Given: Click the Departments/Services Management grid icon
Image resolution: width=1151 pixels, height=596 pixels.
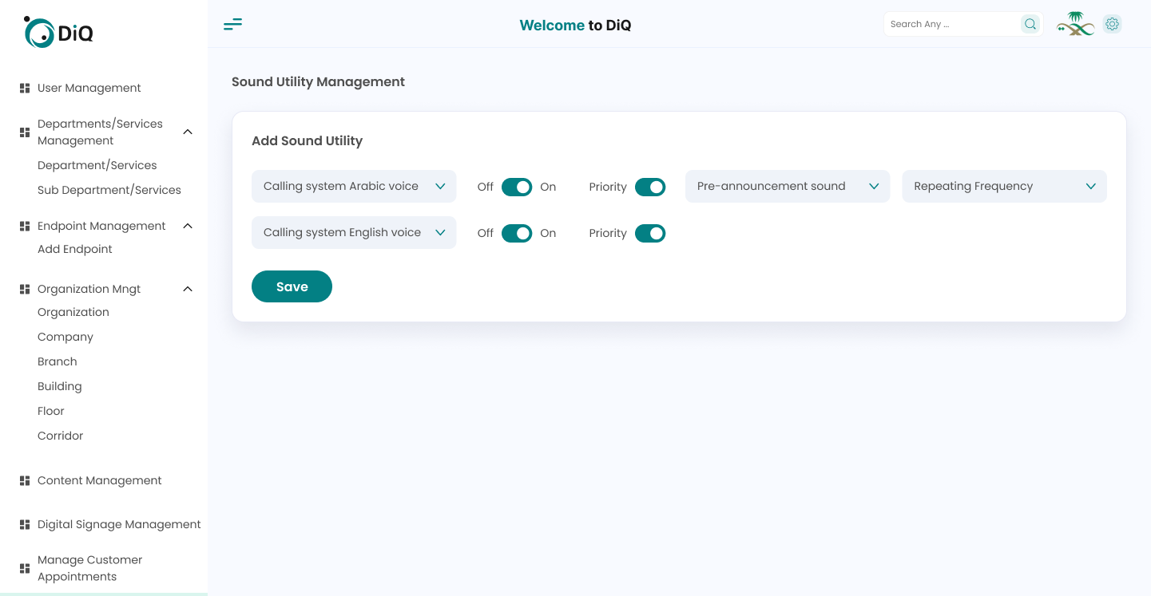Looking at the screenshot, I should coord(25,132).
